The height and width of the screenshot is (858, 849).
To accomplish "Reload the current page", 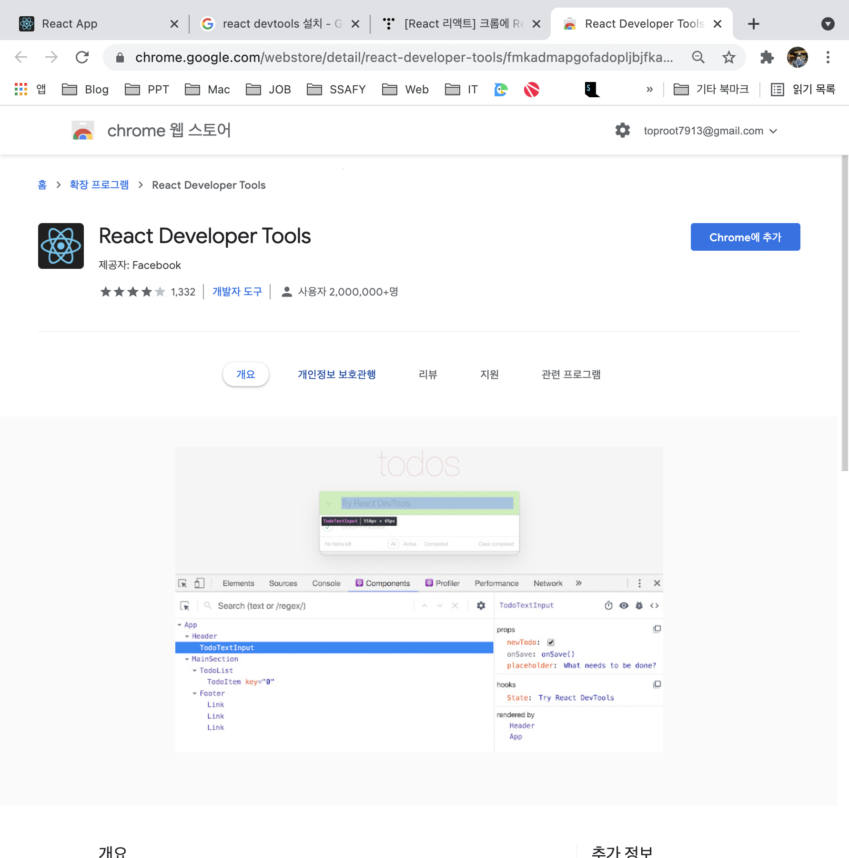I will 82,57.
